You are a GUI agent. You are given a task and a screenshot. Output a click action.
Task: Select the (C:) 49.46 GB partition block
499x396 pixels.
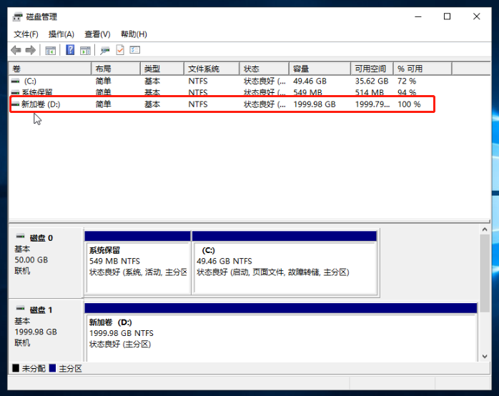pyautogui.click(x=285, y=263)
